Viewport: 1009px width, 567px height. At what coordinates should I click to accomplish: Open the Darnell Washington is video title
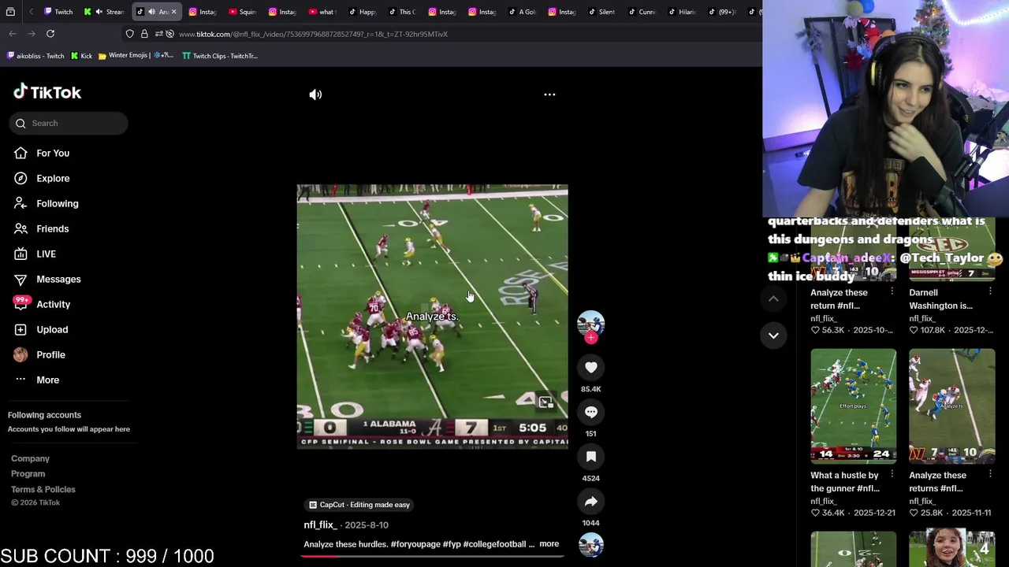click(x=940, y=299)
